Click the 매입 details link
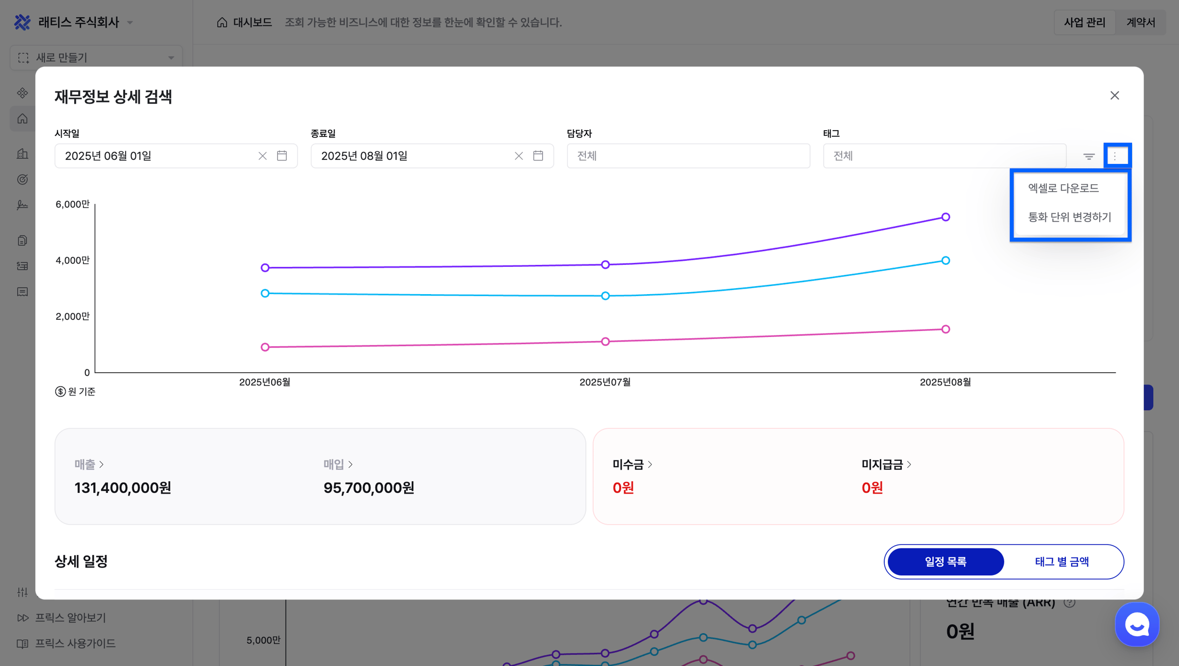 coord(338,464)
